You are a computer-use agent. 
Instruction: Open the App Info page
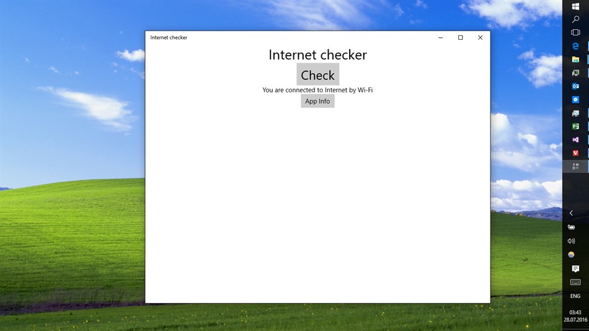point(317,101)
